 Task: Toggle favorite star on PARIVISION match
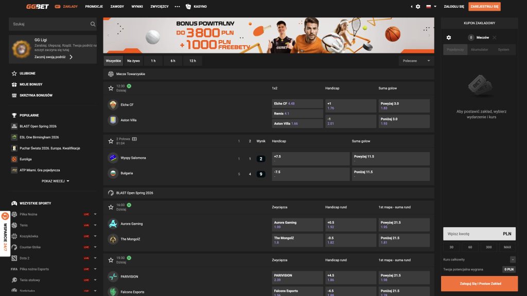pos(111,260)
